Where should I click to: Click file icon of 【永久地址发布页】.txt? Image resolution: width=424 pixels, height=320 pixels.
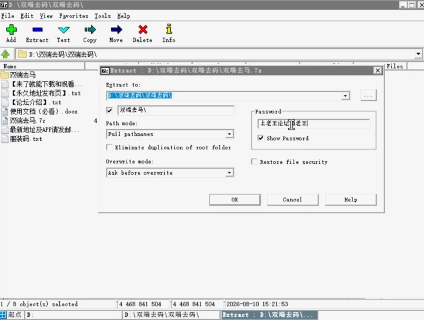pos(5,93)
